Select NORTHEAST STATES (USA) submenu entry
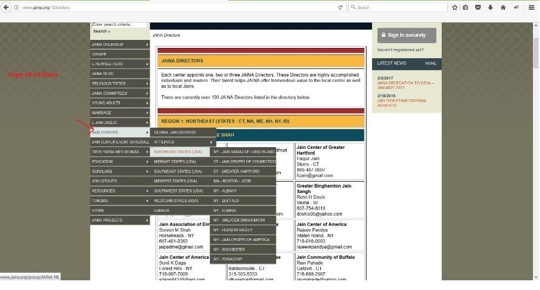 (x=180, y=151)
